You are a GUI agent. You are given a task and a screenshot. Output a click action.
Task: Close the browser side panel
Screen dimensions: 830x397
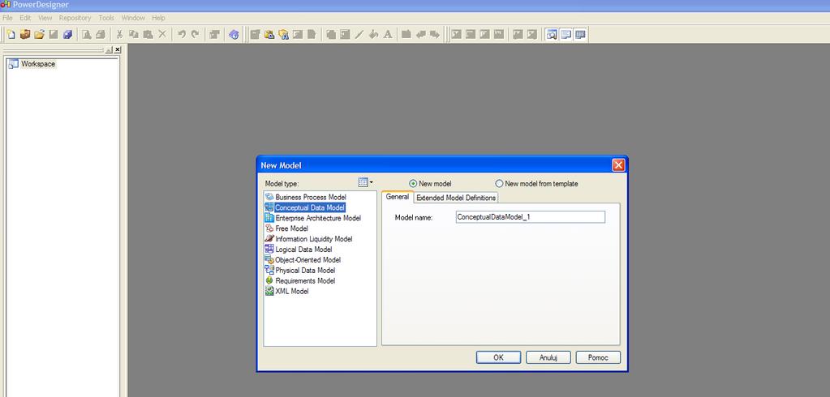[118, 49]
